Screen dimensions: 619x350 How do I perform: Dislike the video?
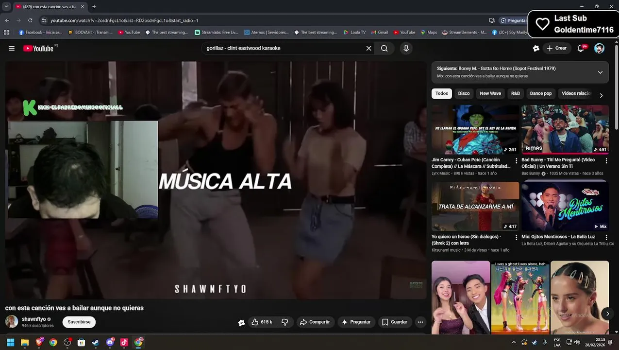(285, 322)
